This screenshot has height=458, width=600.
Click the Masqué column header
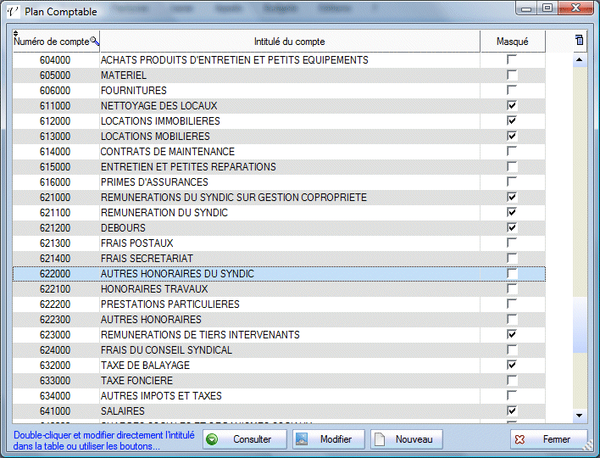tap(512, 42)
